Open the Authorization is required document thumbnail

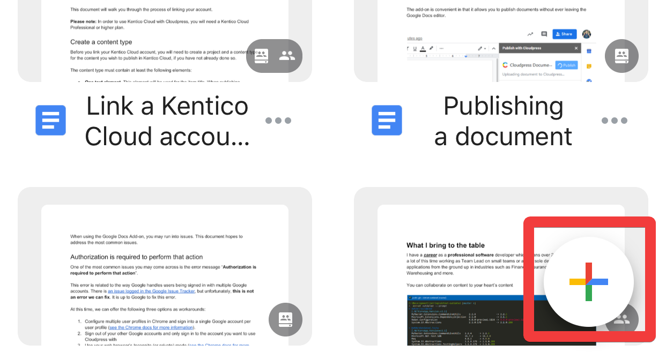tap(165, 266)
